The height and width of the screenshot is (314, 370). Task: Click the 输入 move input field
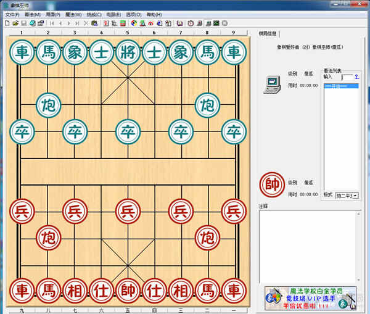(x=346, y=77)
